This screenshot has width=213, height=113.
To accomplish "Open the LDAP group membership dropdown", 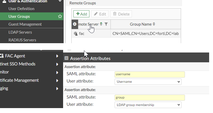I will (x=148, y=105).
